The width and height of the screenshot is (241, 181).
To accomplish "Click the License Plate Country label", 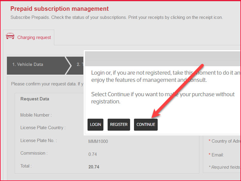I will click(x=43, y=128).
